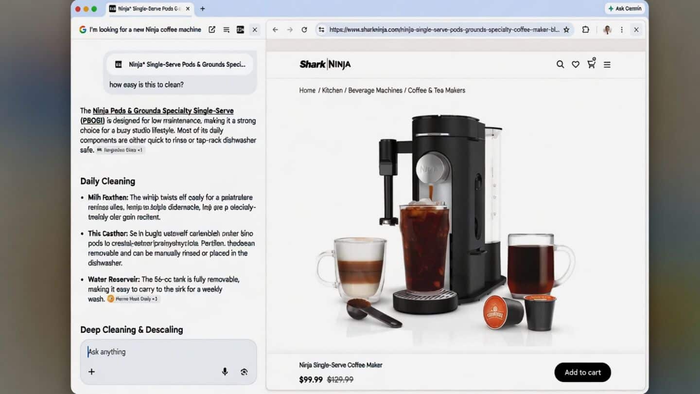
Task: Bookmark this page with the star icon
Action: pyautogui.click(x=566, y=30)
